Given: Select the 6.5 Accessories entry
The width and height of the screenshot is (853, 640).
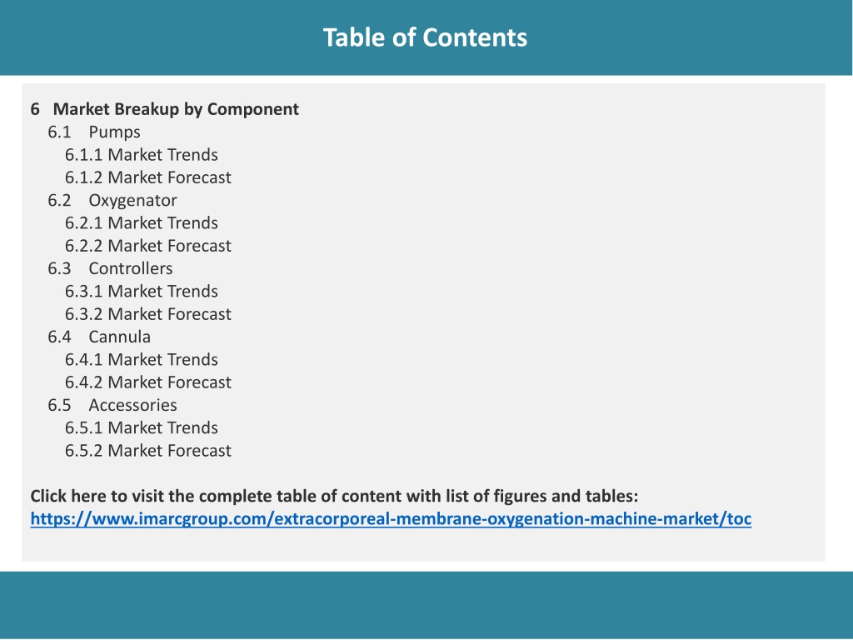Looking at the screenshot, I should pos(112,406).
